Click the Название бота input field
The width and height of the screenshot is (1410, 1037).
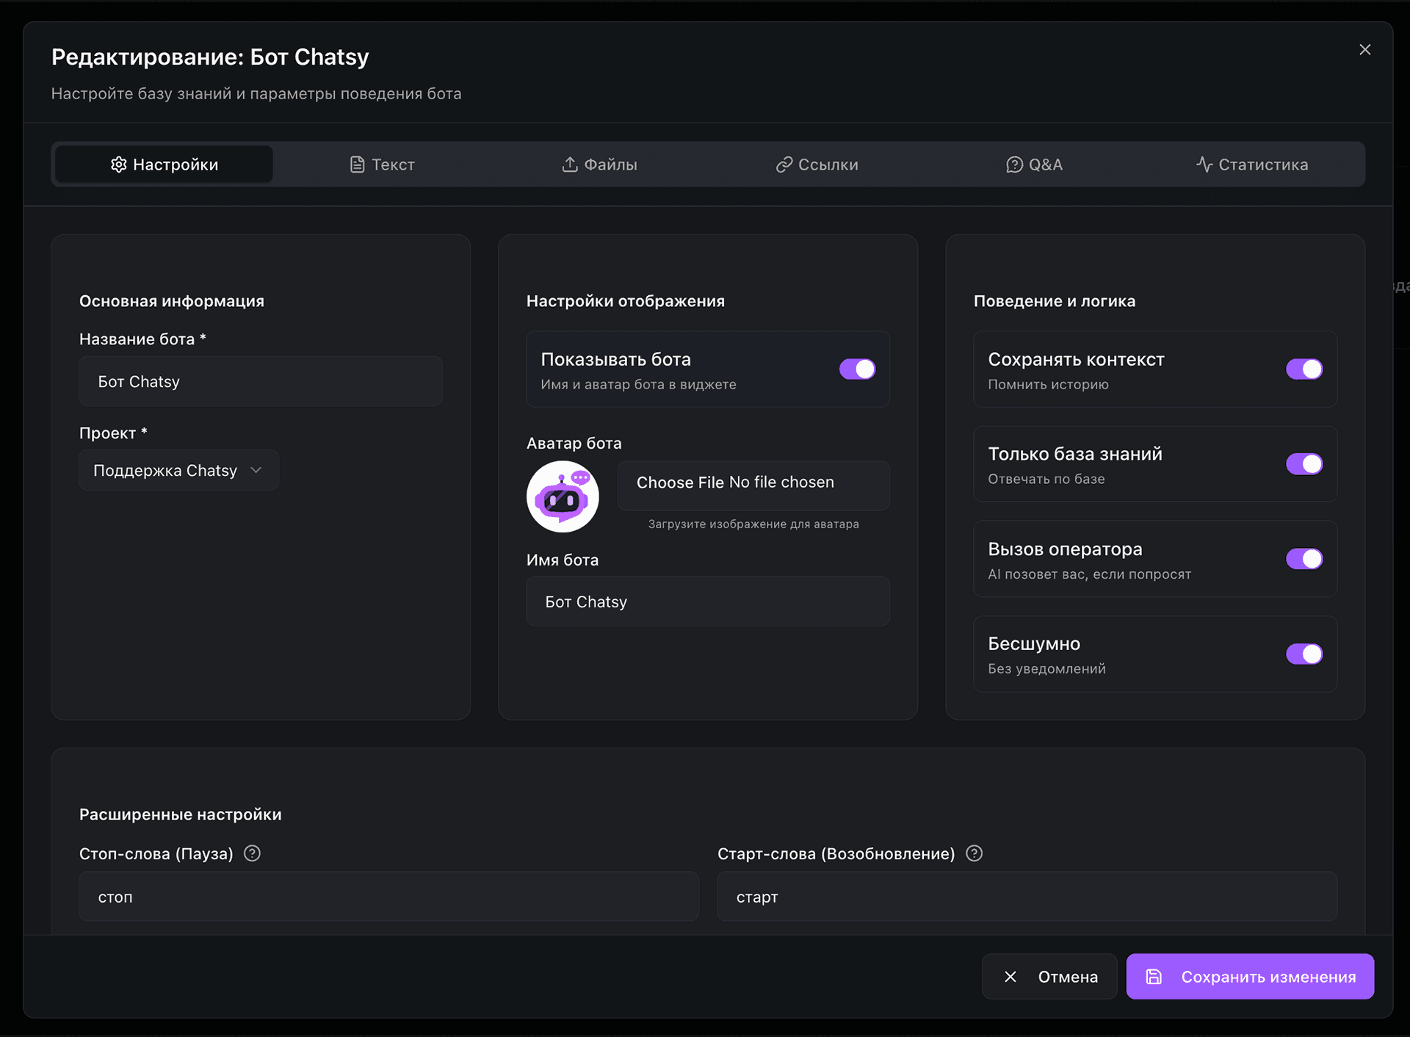pyautogui.click(x=261, y=382)
